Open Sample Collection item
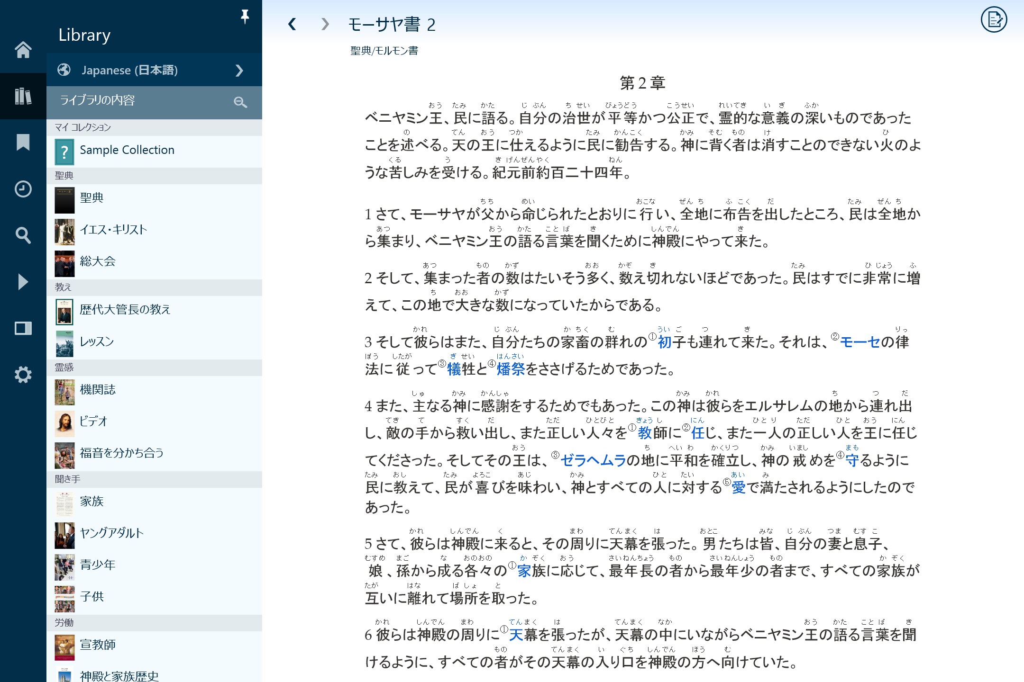The height and width of the screenshot is (682, 1024). pos(127,150)
